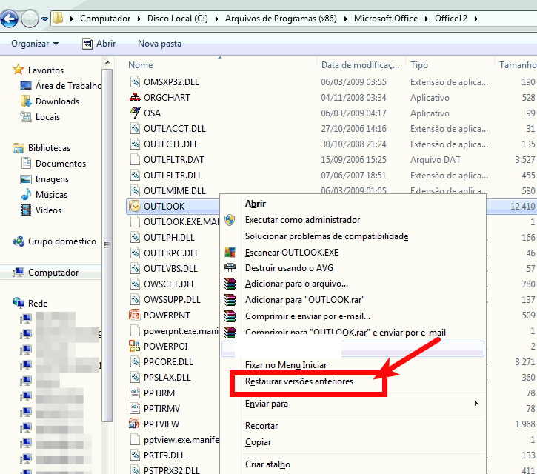This screenshot has height=474, width=537.
Task: Click the Músicas note icon
Action: pyautogui.click(x=26, y=194)
